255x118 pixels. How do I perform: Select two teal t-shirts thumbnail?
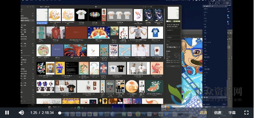41,33
